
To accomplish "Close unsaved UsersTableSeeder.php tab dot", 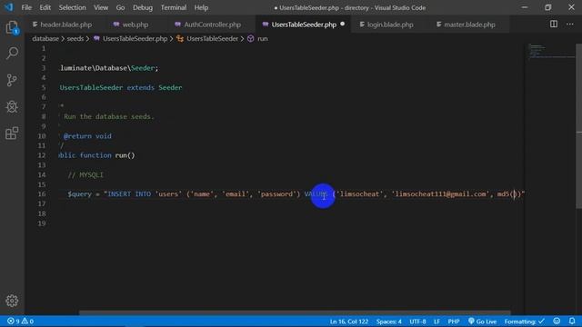I will tap(342, 25).
